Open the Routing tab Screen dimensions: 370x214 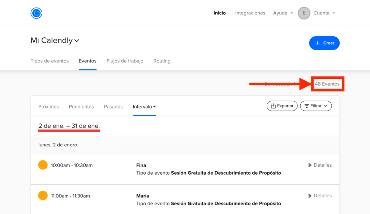[x=162, y=61]
